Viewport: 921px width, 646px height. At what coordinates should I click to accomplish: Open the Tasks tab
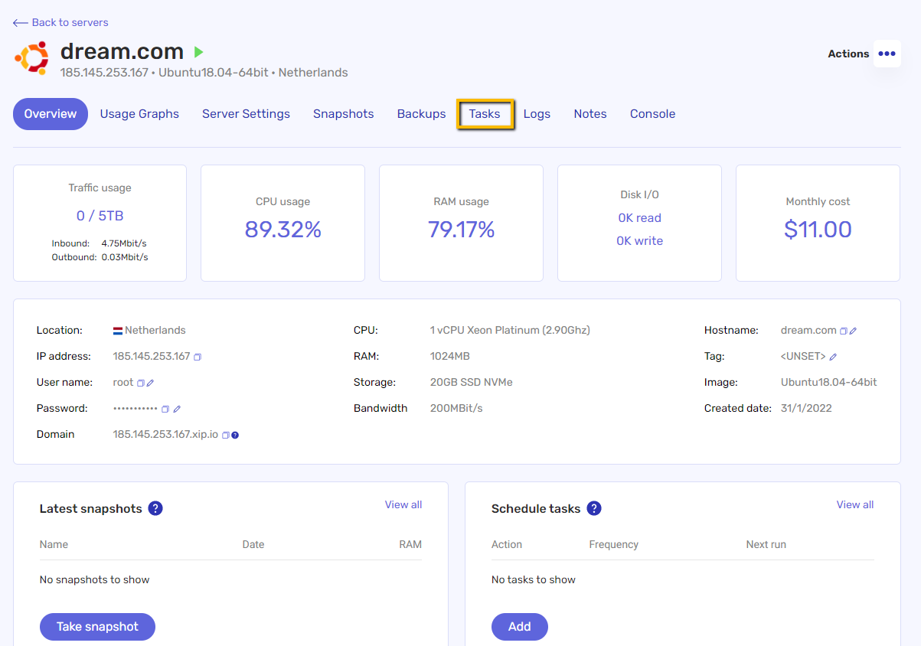pos(485,114)
